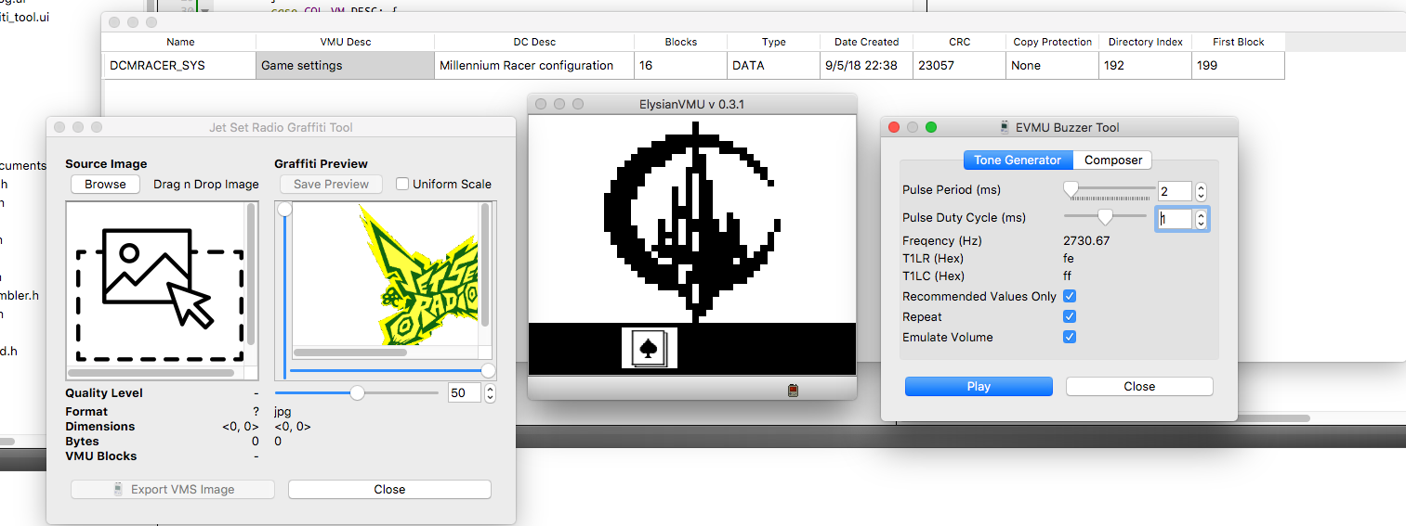Click the DATA type cell

[773, 65]
